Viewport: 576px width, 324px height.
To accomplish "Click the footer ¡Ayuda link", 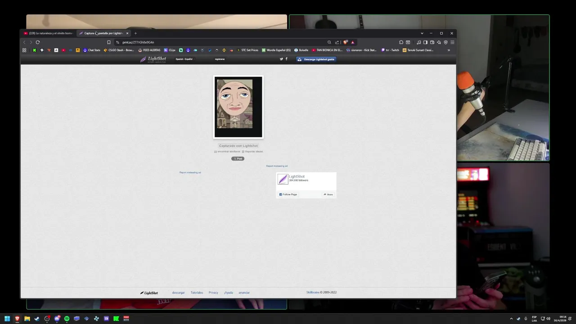I will pos(229,292).
